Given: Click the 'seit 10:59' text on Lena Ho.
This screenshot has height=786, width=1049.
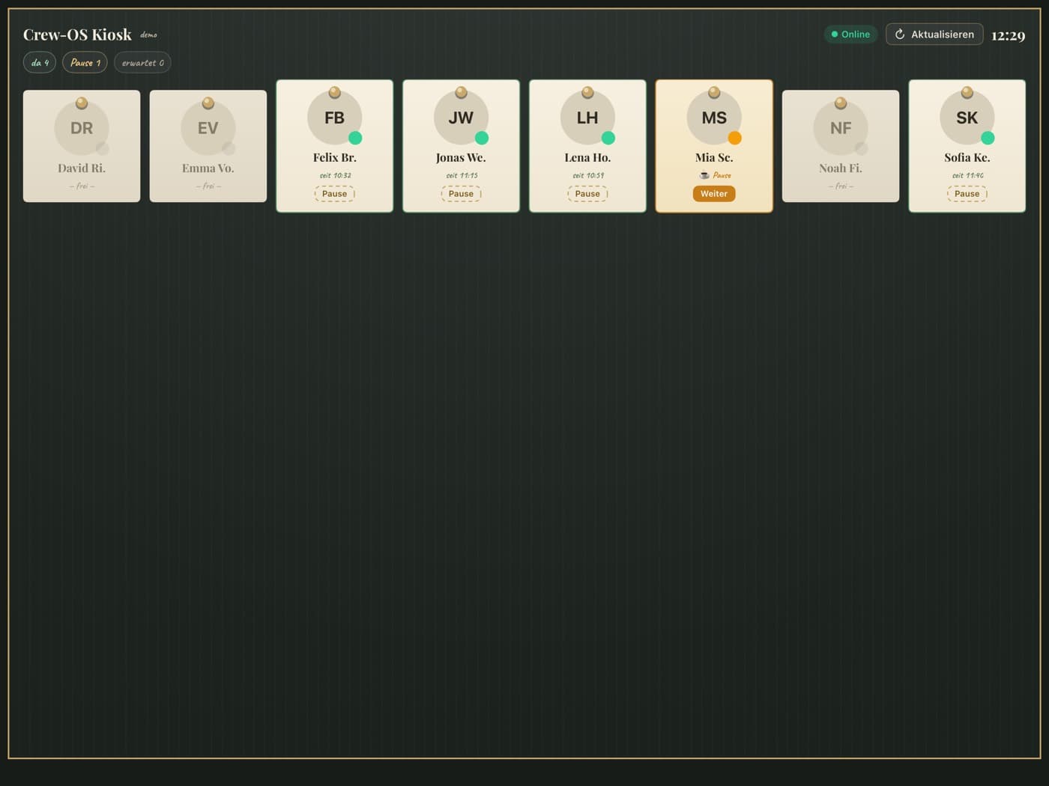Looking at the screenshot, I should [x=588, y=175].
